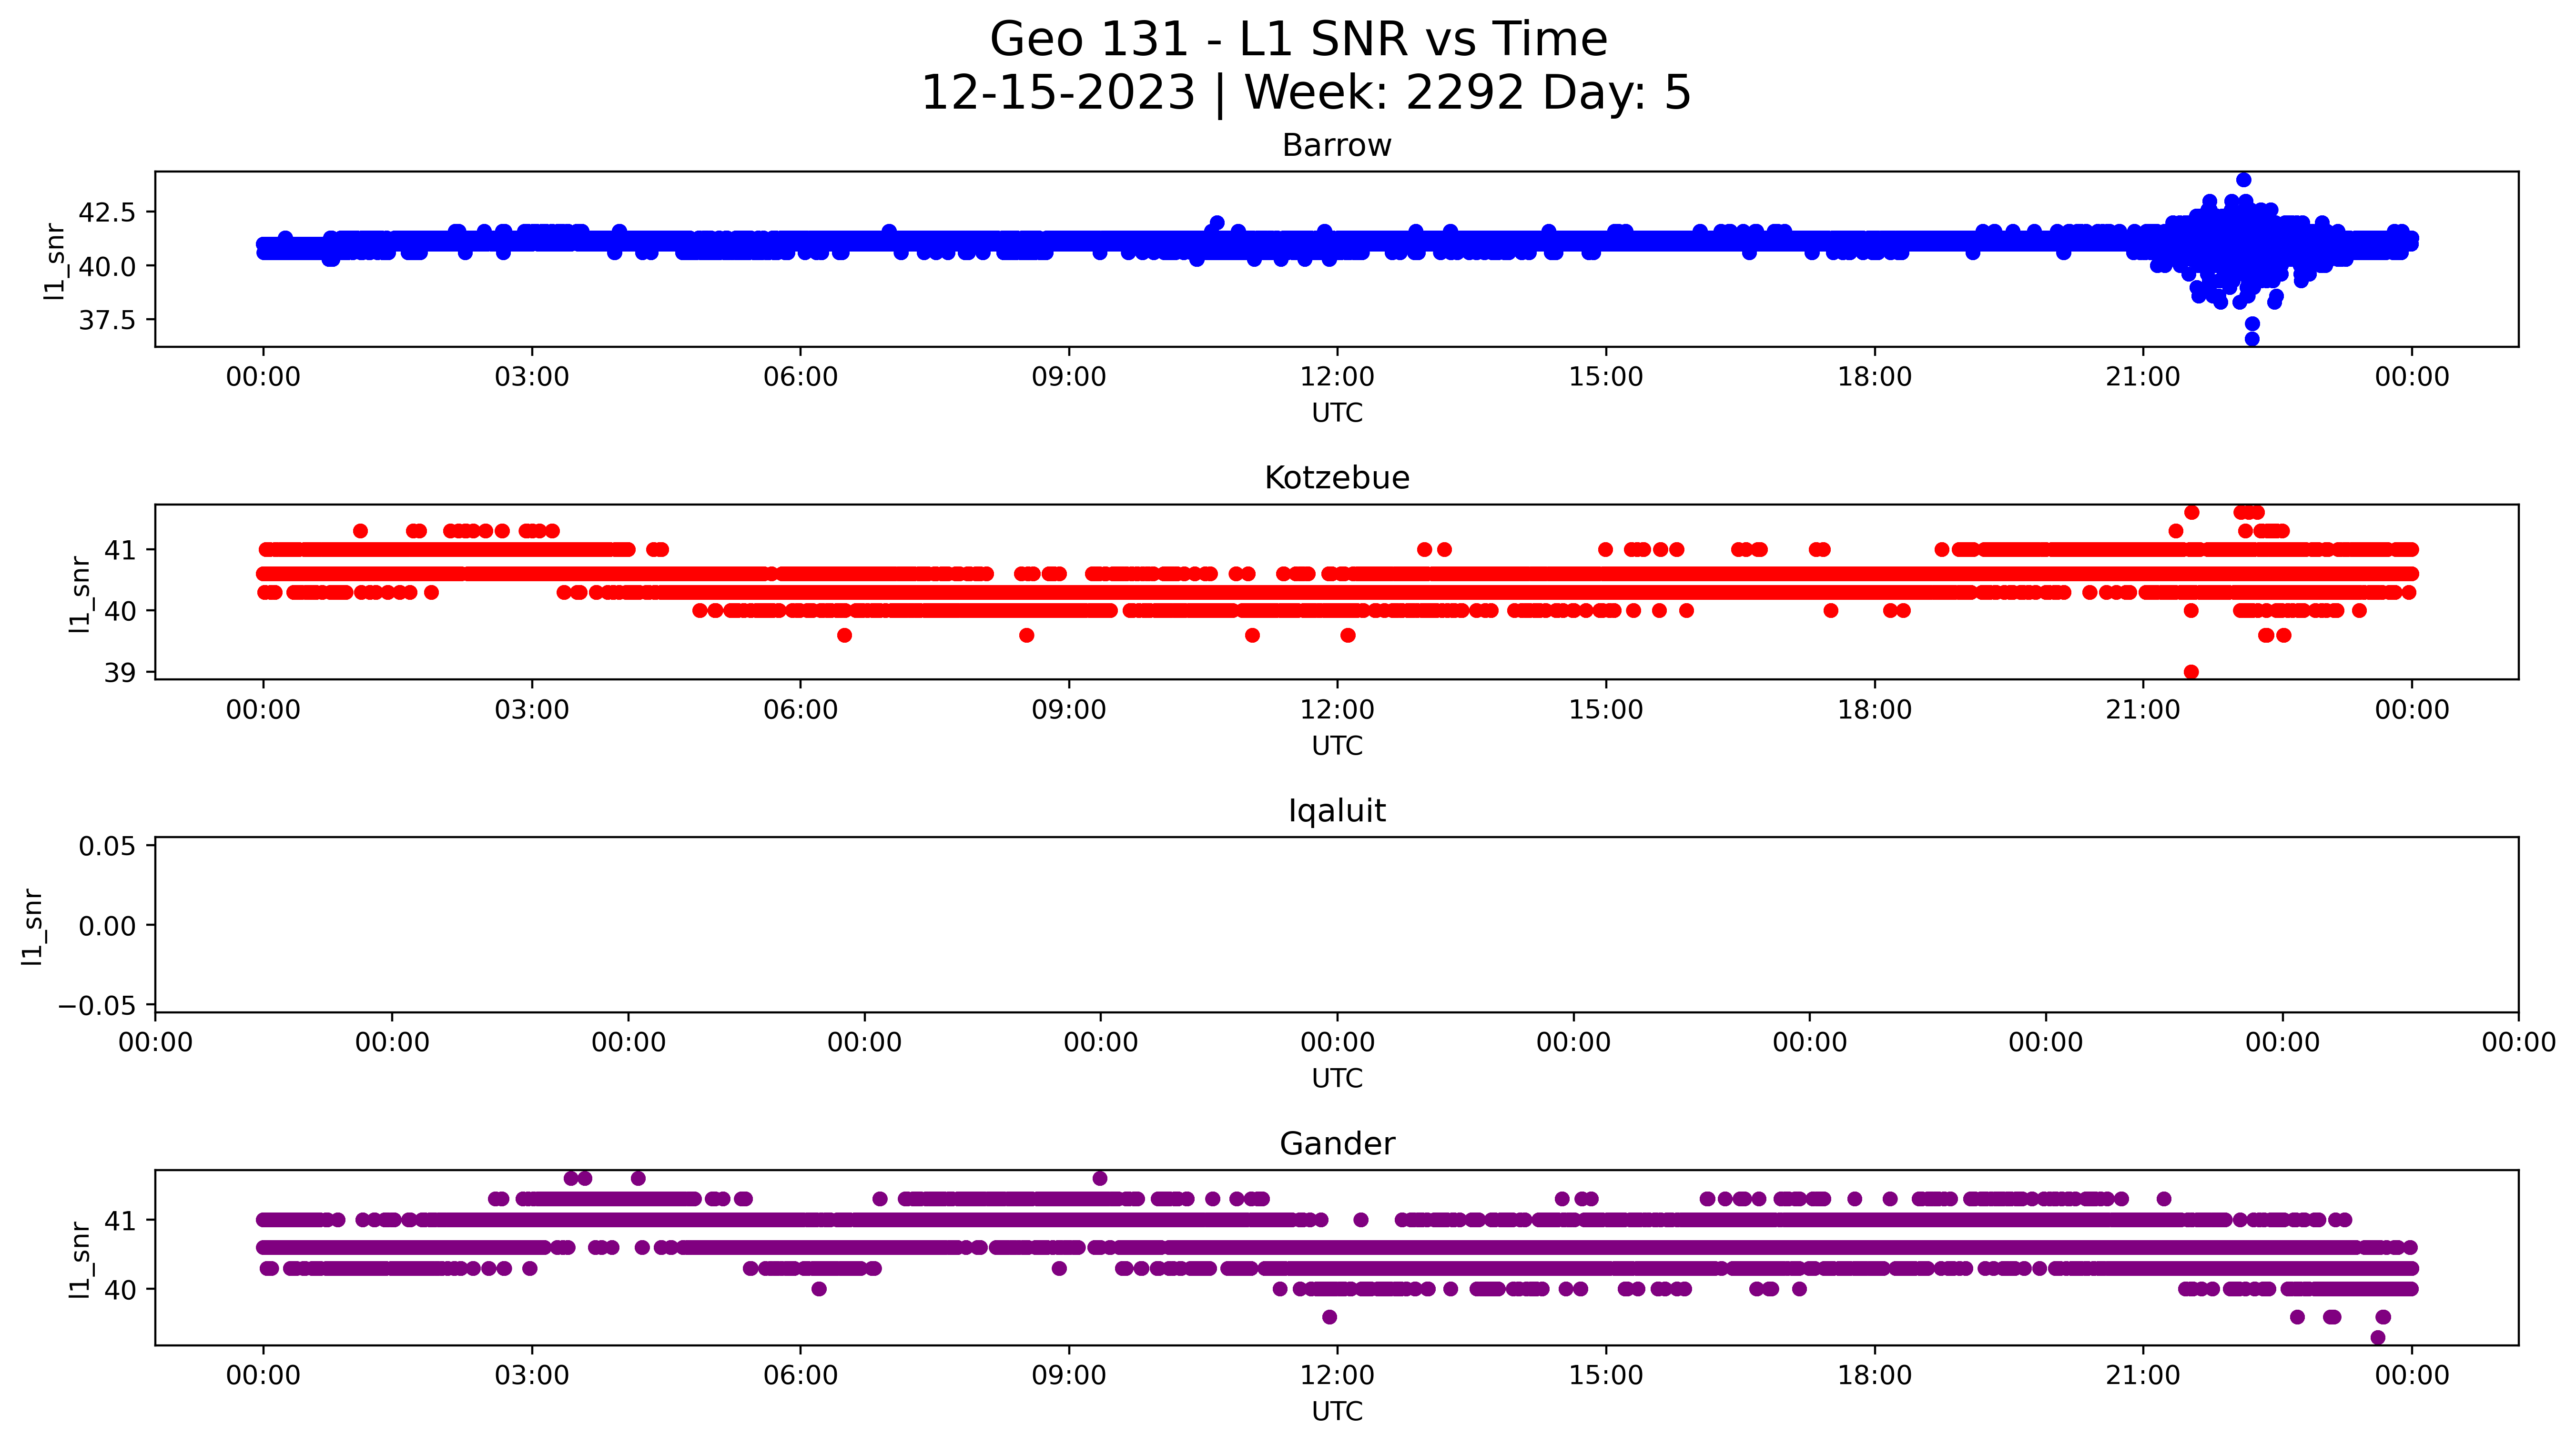Click the '39' y-tick on Kotzebue plot
The width and height of the screenshot is (2576, 1445).
point(120,673)
